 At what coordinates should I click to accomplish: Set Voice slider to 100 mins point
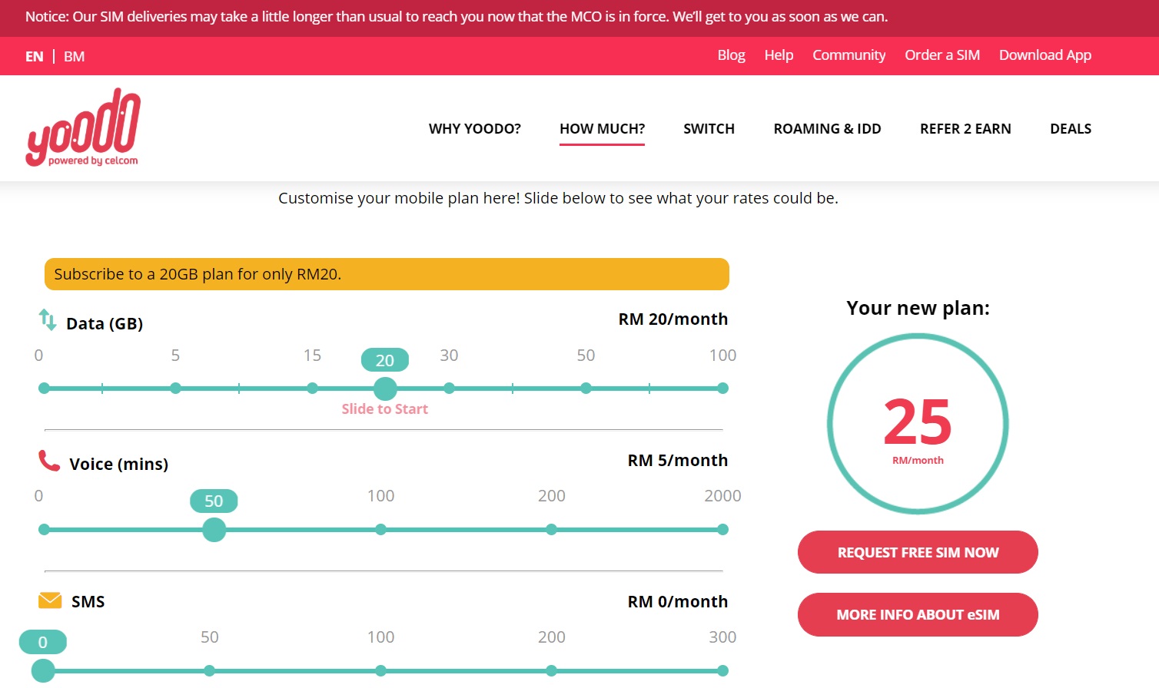(380, 529)
